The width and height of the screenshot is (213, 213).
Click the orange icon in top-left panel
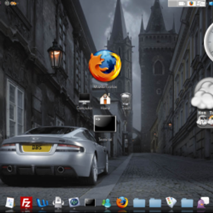13,3
